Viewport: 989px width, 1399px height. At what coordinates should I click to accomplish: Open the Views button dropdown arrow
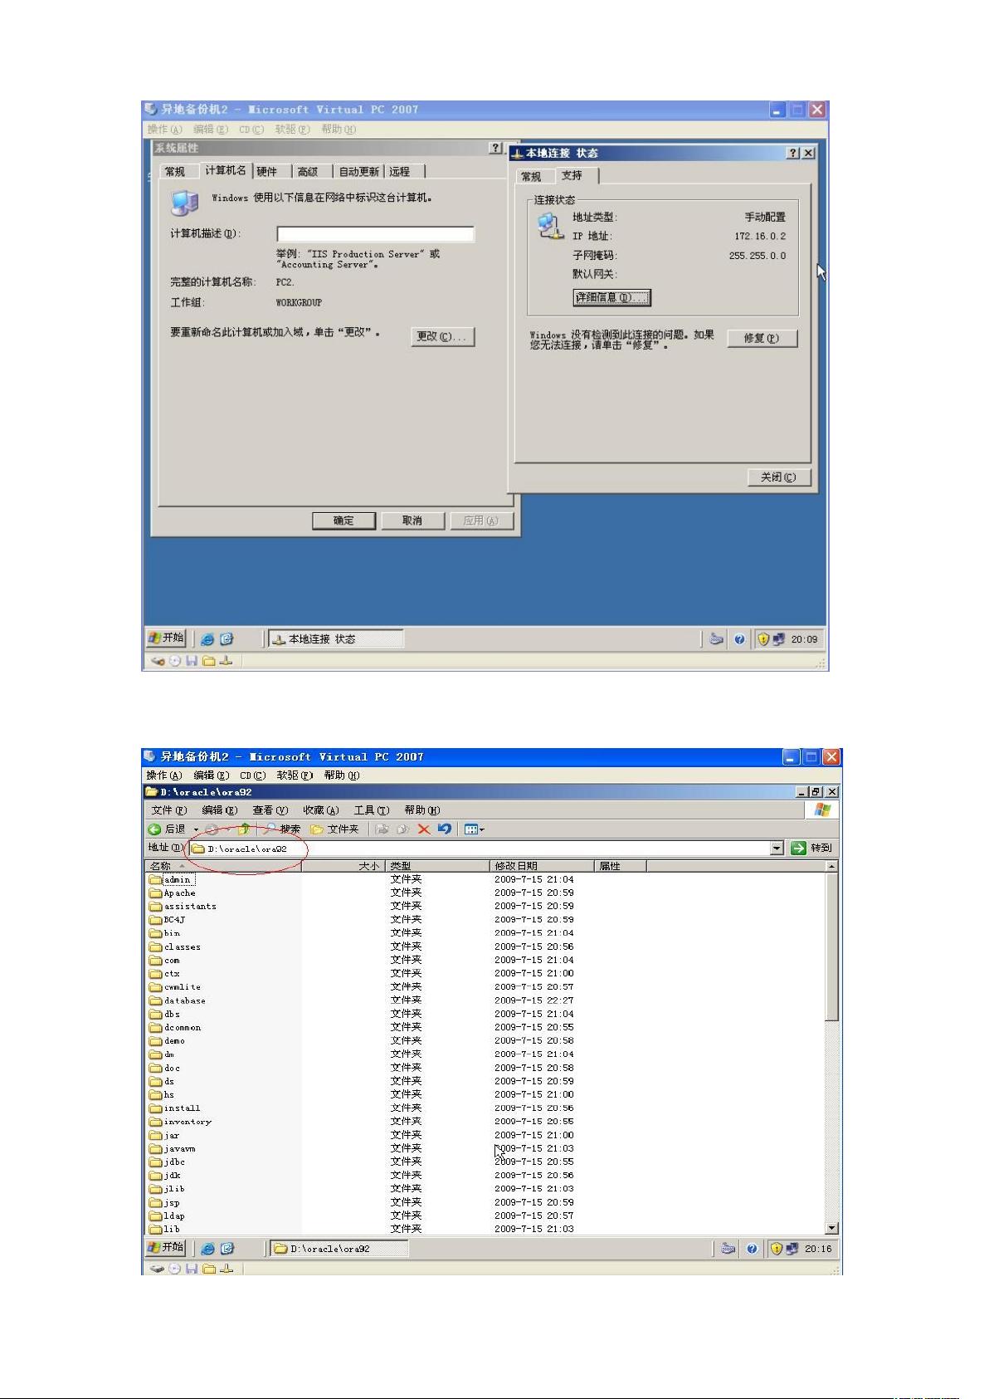coord(481,829)
